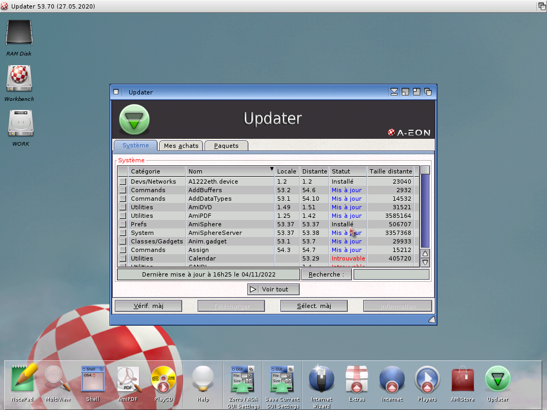Launch AmiPDF from the dock
This screenshot has height=410, width=547.
tap(128, 379)
